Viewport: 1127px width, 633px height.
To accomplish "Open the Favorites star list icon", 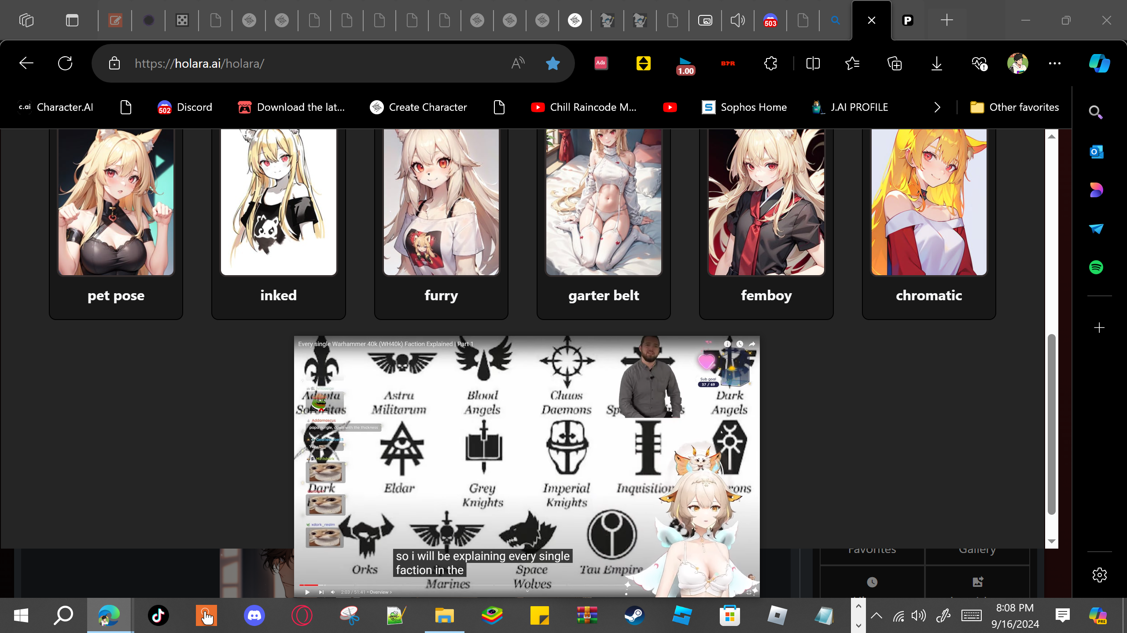I will click(852, 63).
